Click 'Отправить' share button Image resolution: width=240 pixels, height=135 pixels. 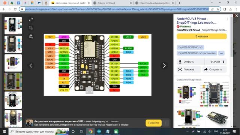[x=214, y=69]
